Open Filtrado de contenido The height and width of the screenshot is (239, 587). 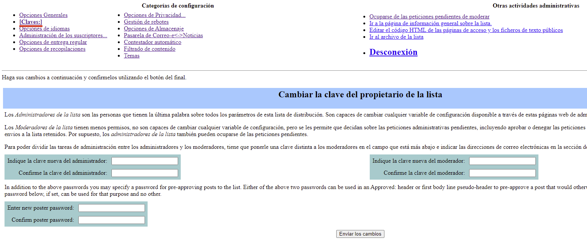149,49
